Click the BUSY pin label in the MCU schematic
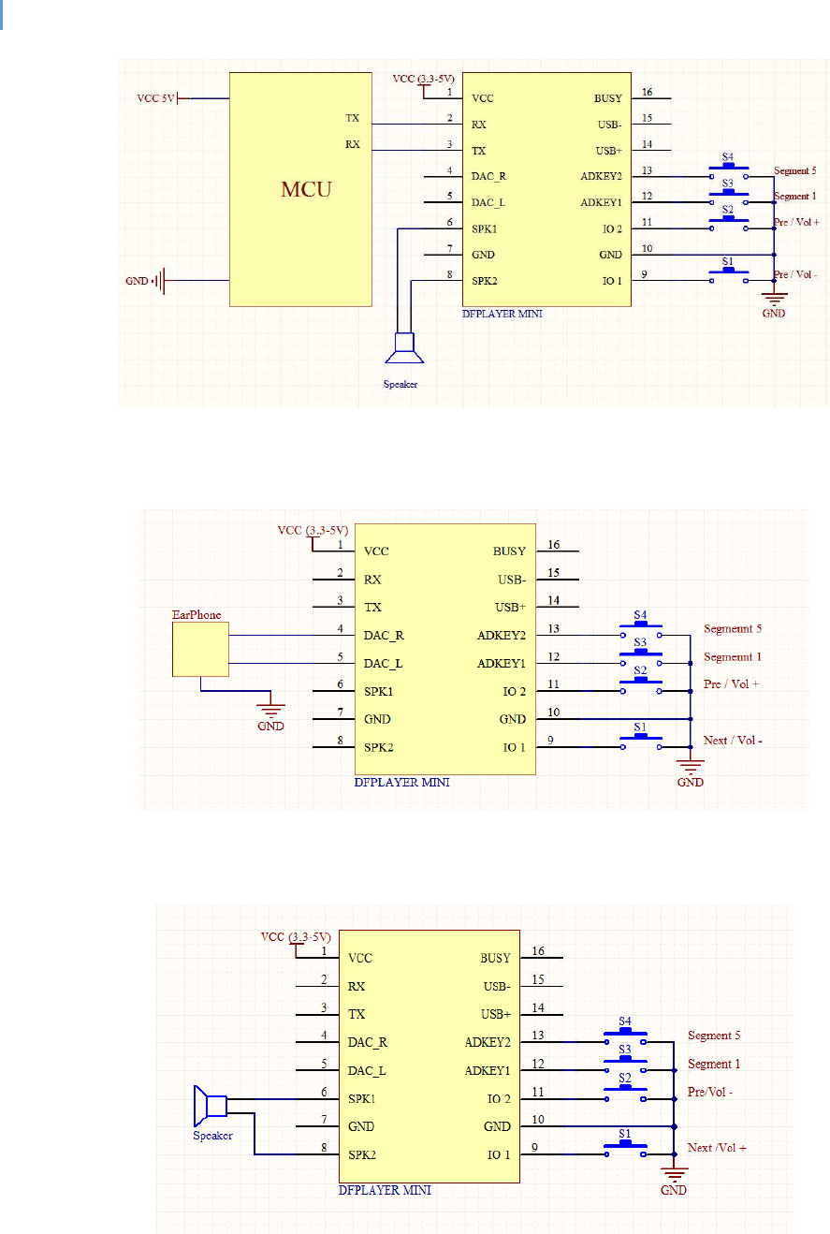The width and height of the screenshot is (830, 1234). click(x=606, y=97)
